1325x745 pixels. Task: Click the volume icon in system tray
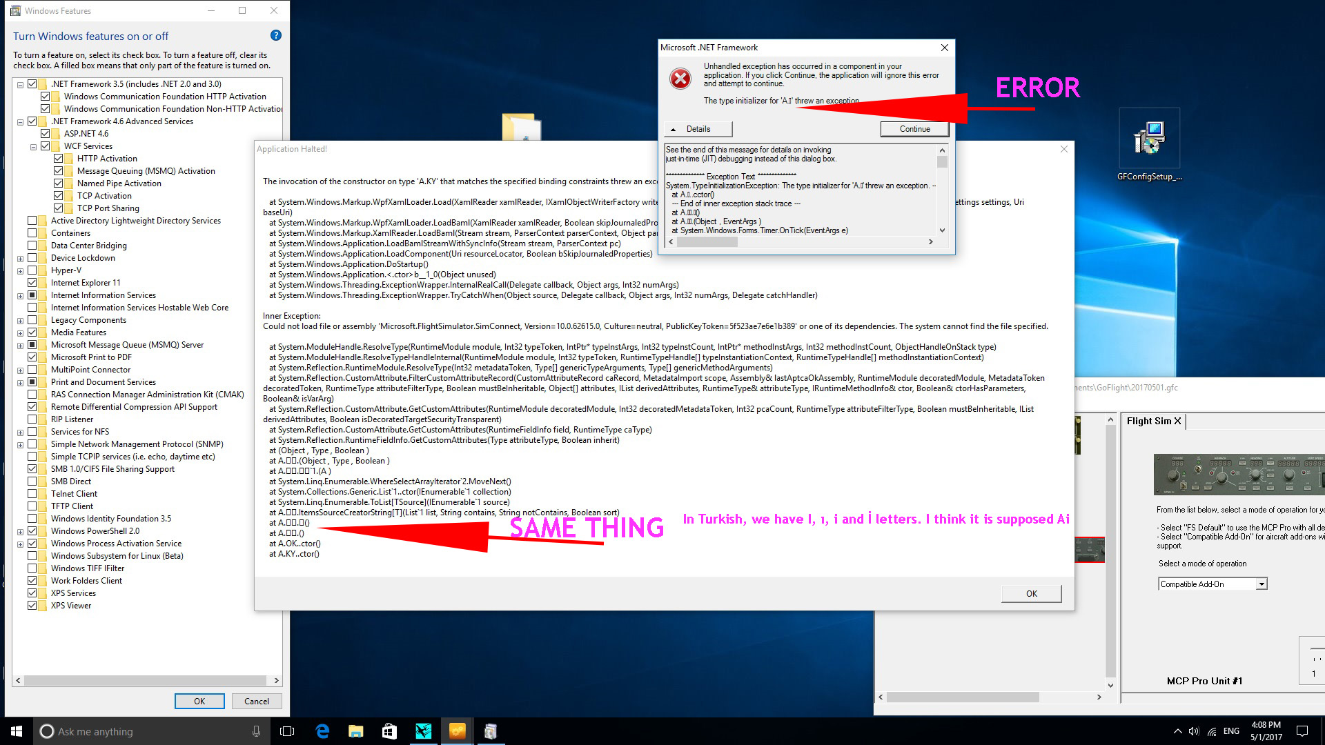tap(1194, 731)
